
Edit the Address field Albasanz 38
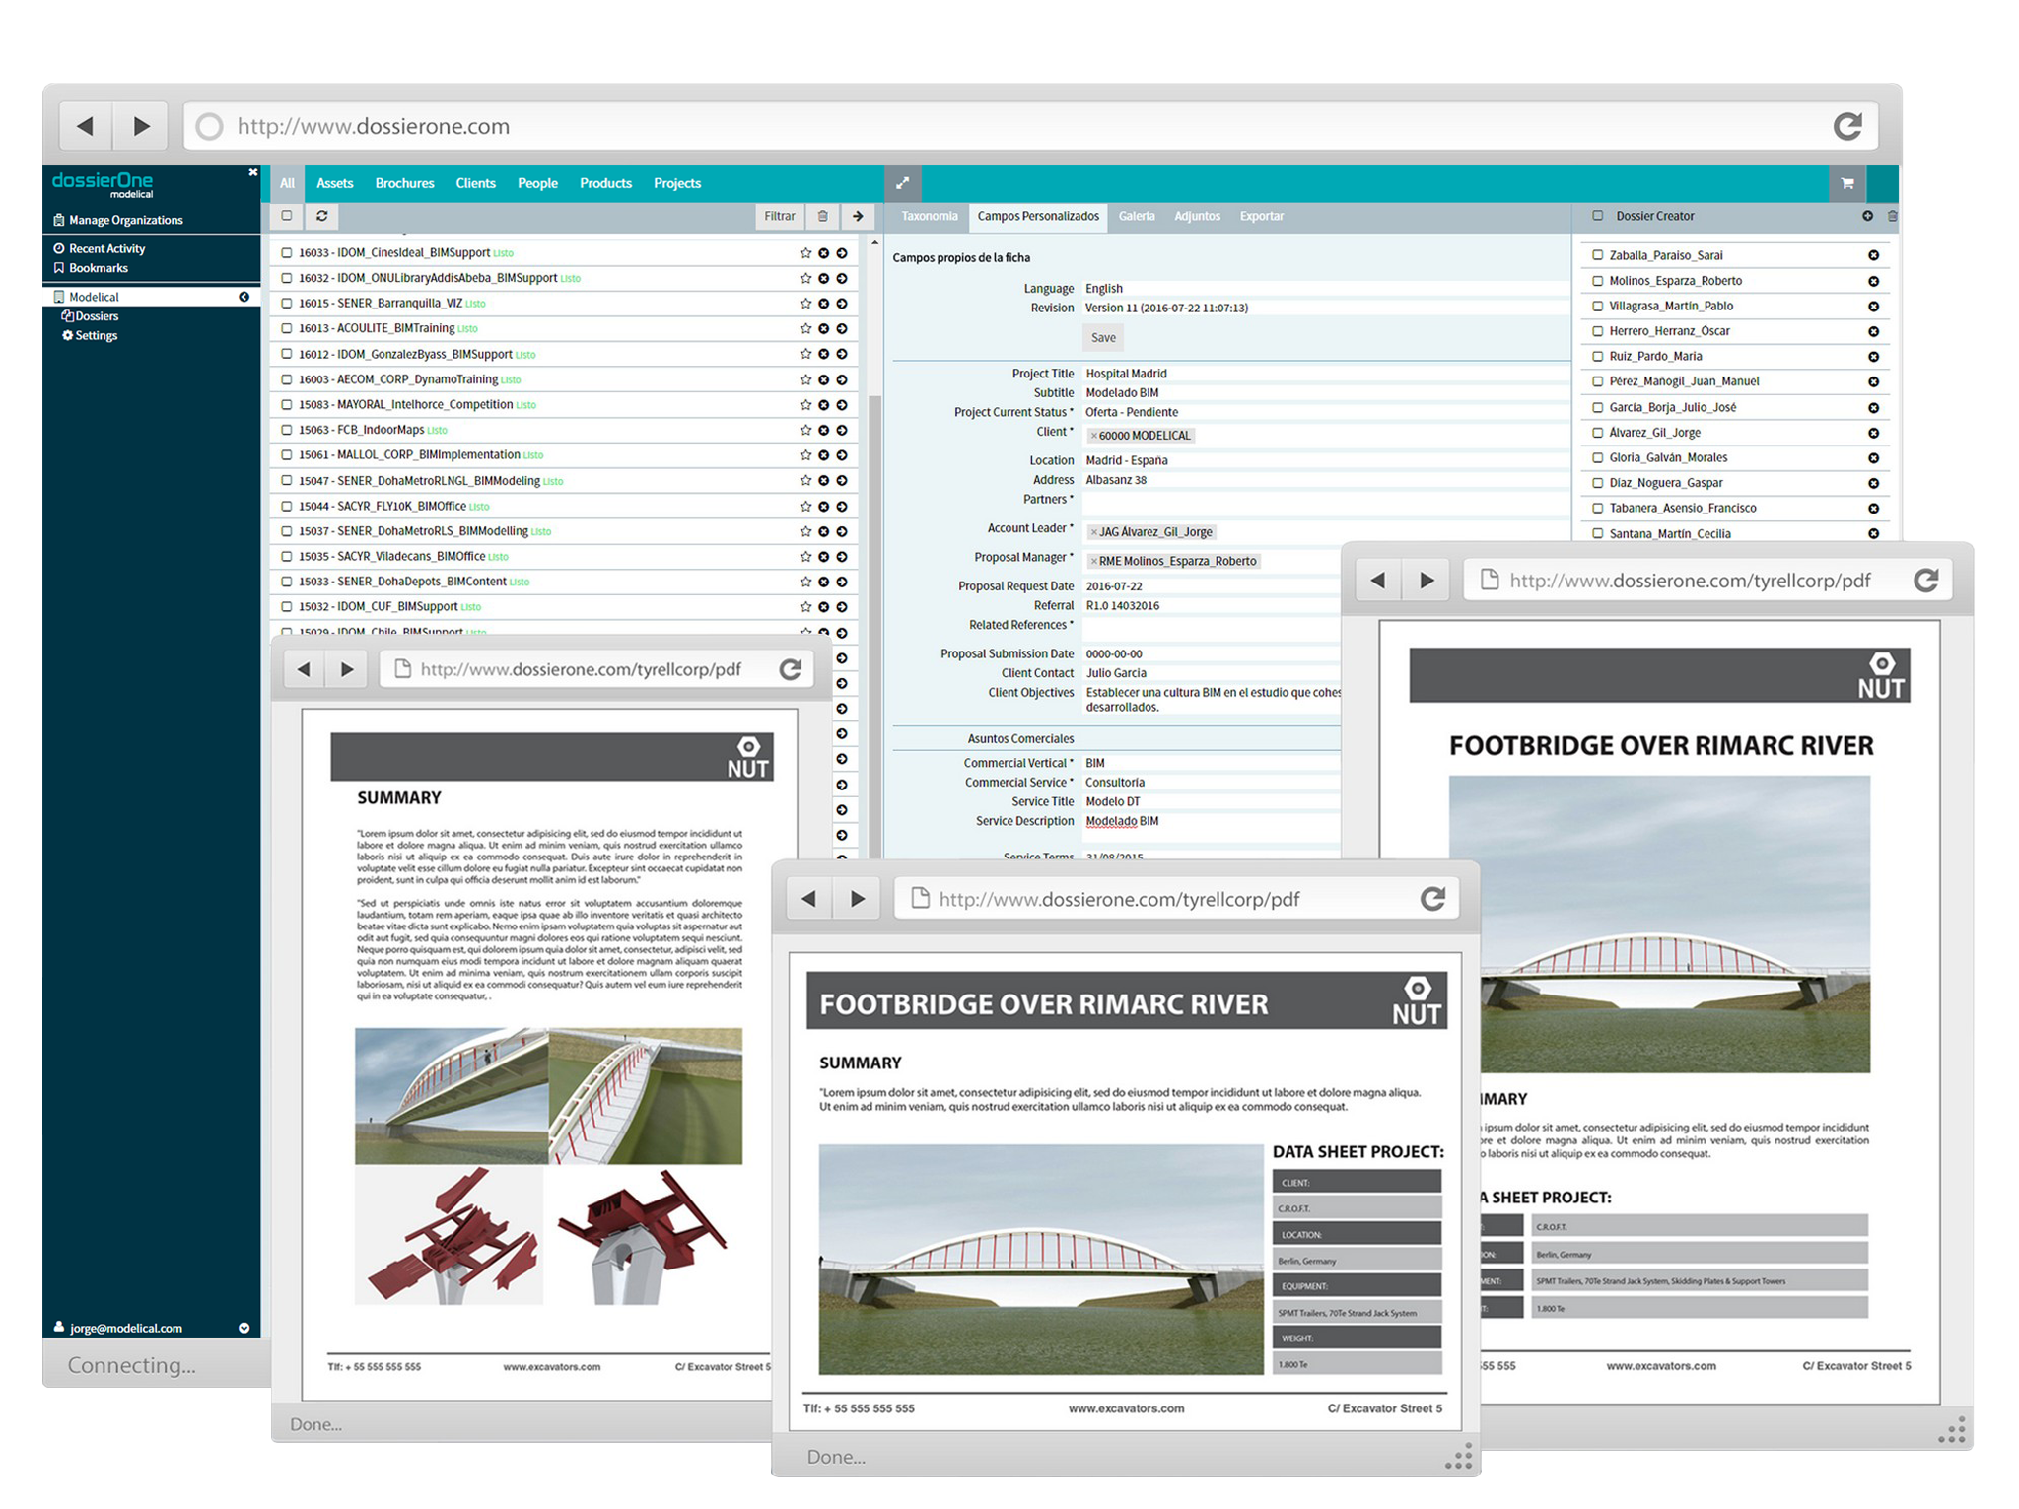(x=1326, y=480)
